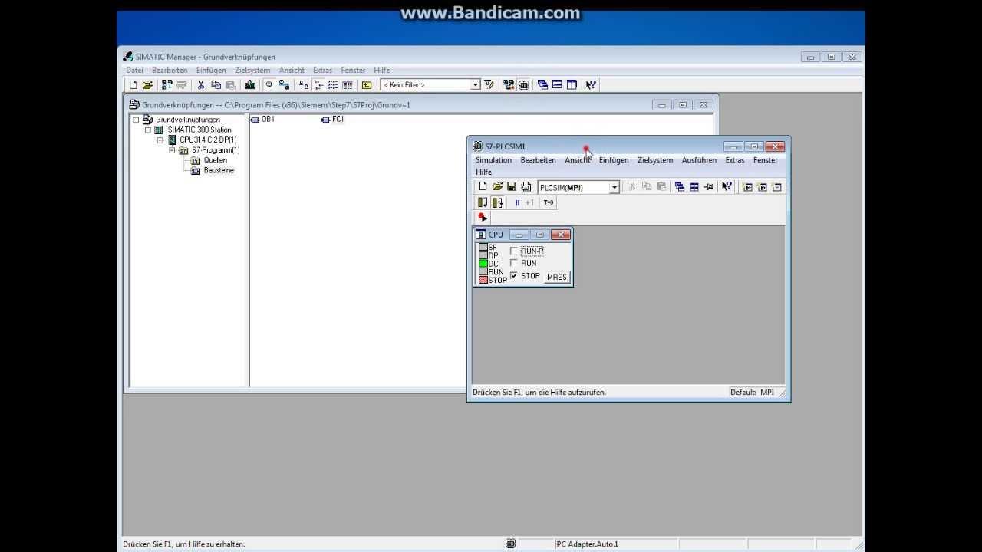Click the Download to PLC icon
This screenshot has width=982, height=552.
pos(250,85)
